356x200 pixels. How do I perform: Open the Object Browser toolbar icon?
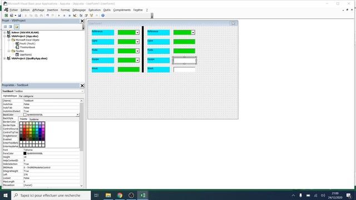point(91,16)
